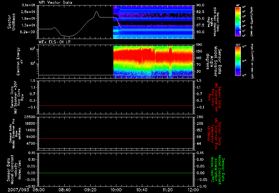Click the 'ESH Sun Elevation Angle' axis label
This screenshot has height=193, width=279.
point(213,22)
